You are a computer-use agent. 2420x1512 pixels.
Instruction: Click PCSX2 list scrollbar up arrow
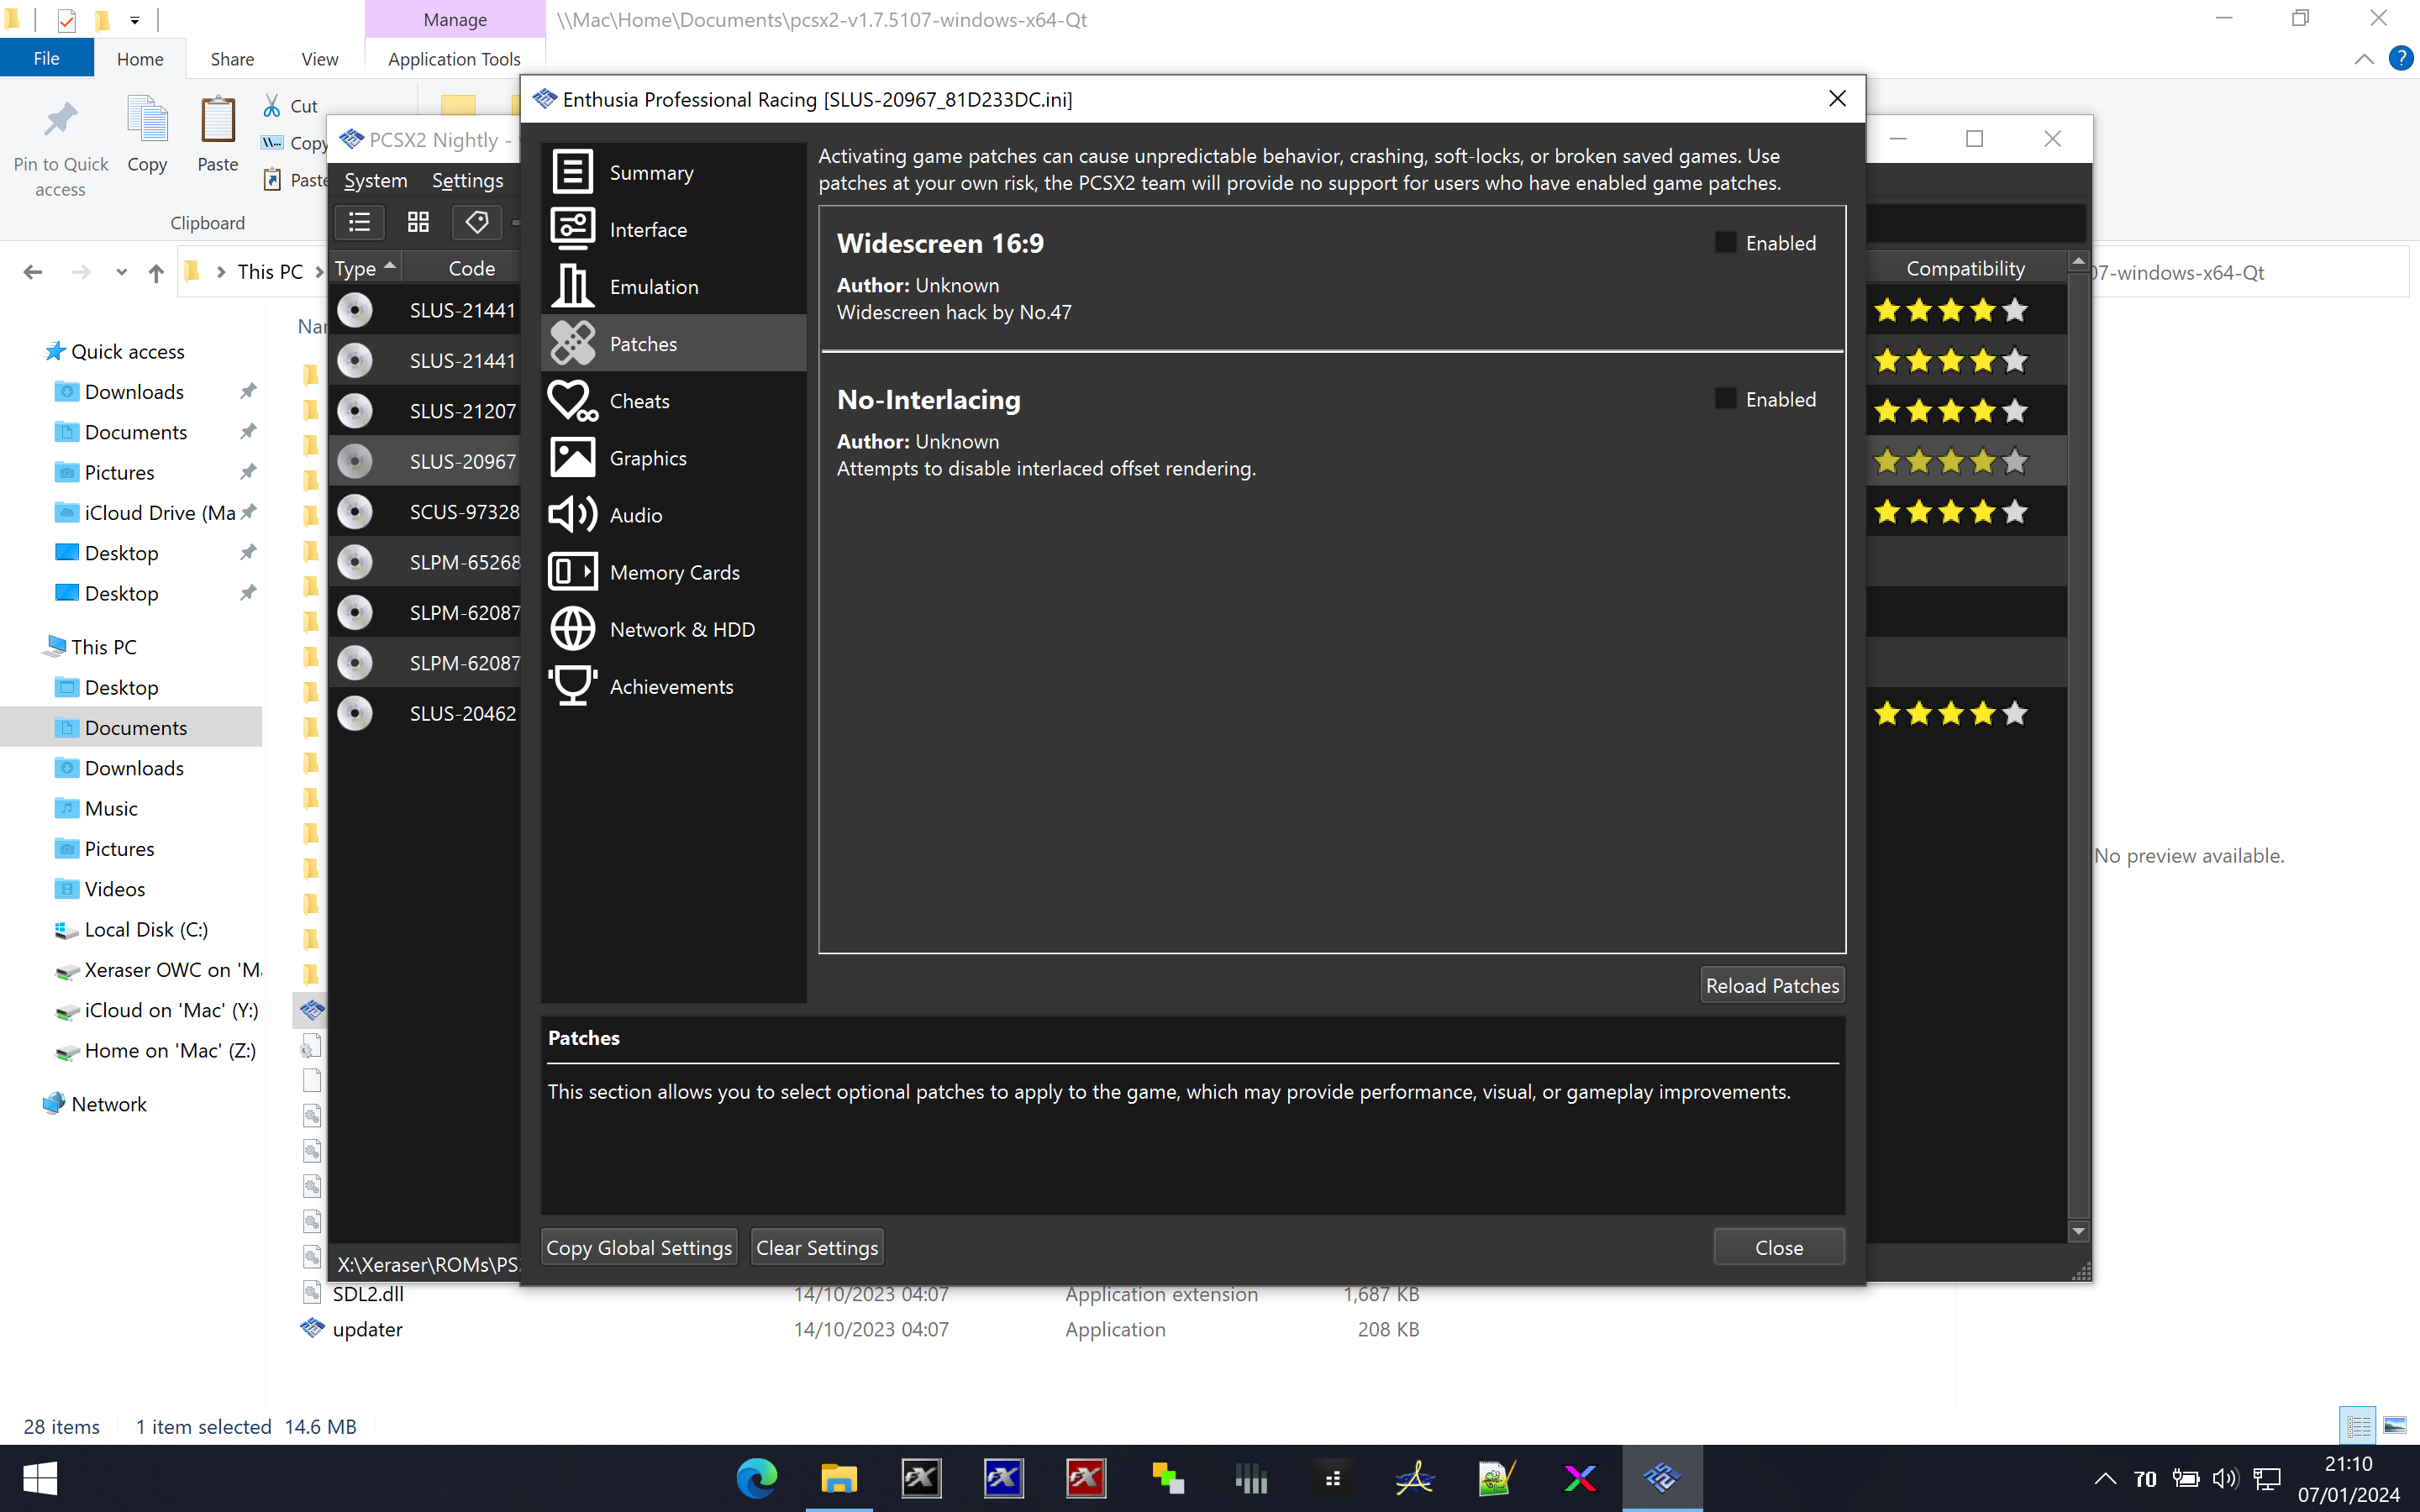[2078, 262]
